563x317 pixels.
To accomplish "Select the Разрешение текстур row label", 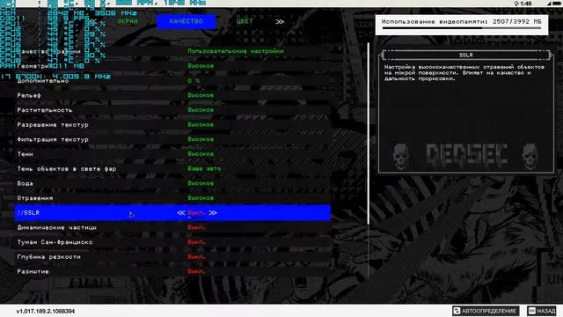I will tap(53, 125).
